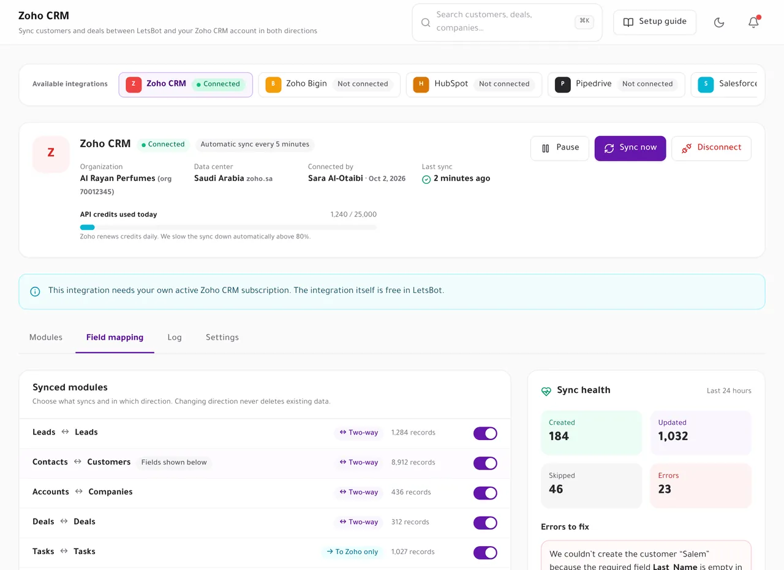
Task: Click the info icon in subscription notice
Action: [x=35, y=291]
